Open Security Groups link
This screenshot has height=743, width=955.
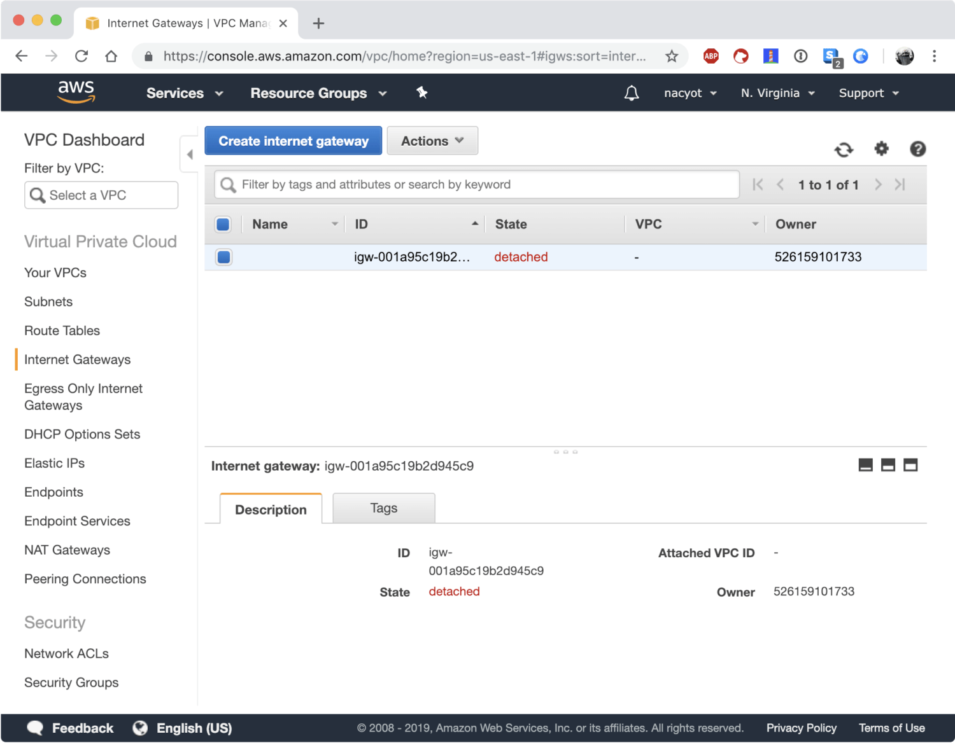tap(71, 683)
